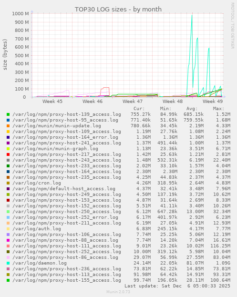237x297 pixels.
Task: Click the cyan swatch for daemon.log
Action: (x=8, y=263)
